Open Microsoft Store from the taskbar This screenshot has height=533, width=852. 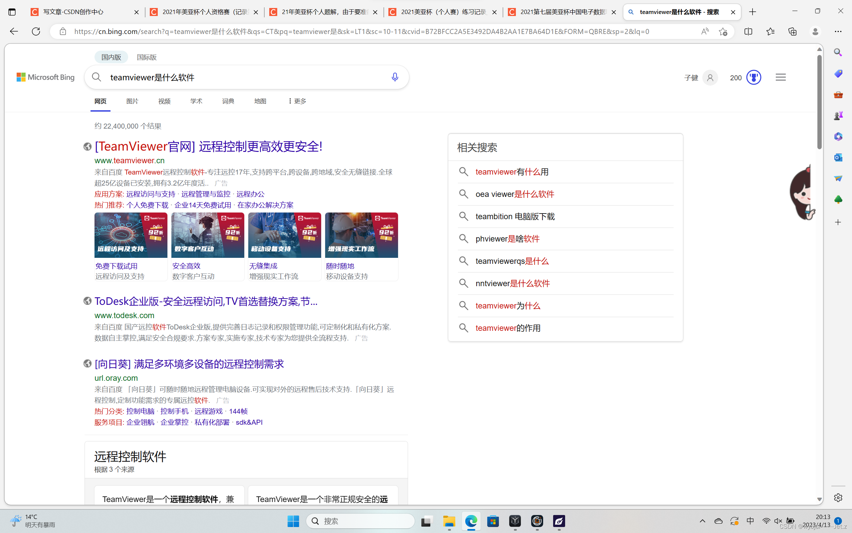click(x=493, y=521)
